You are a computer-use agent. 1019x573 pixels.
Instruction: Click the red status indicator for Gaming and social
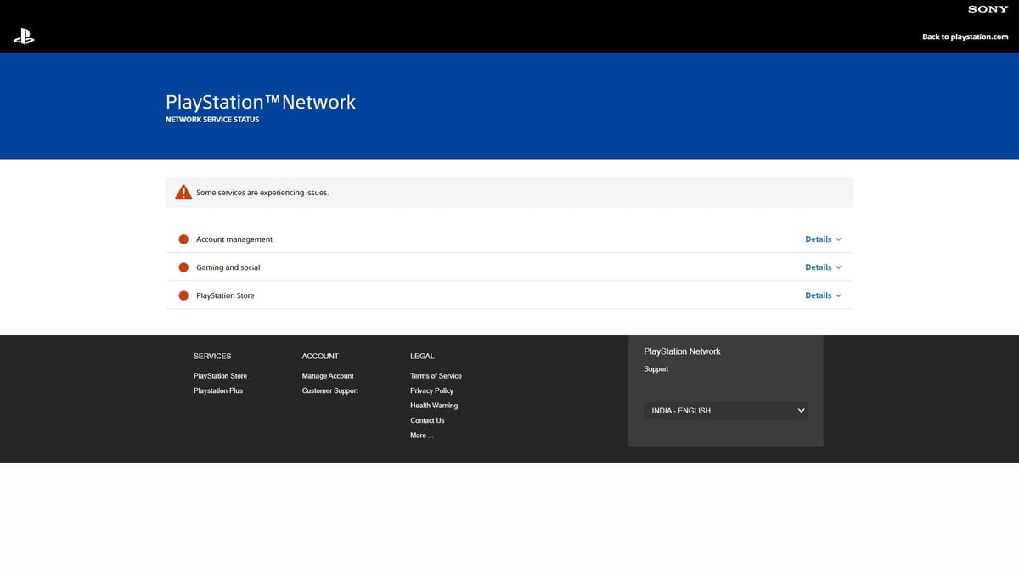click(x=183, y=267)
